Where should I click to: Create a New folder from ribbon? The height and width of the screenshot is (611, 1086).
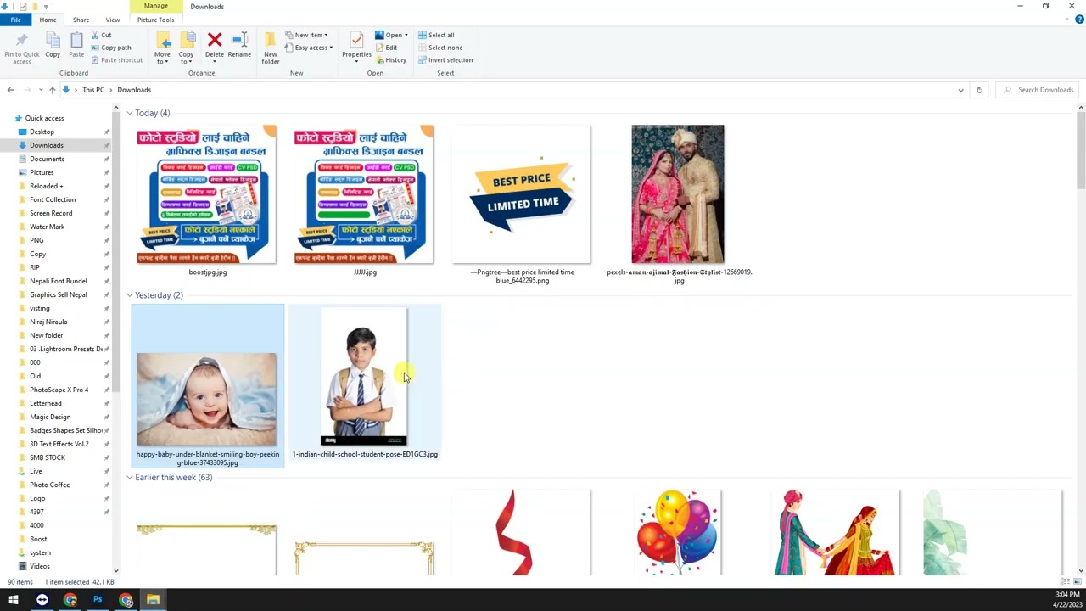271,48
